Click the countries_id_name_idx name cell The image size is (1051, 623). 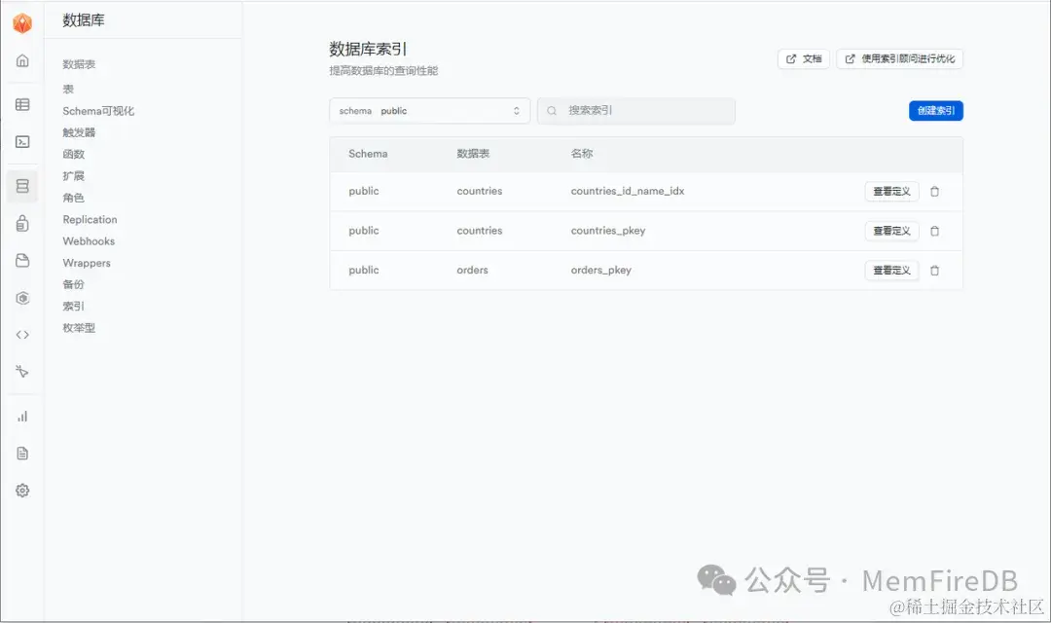coord(628,191)
